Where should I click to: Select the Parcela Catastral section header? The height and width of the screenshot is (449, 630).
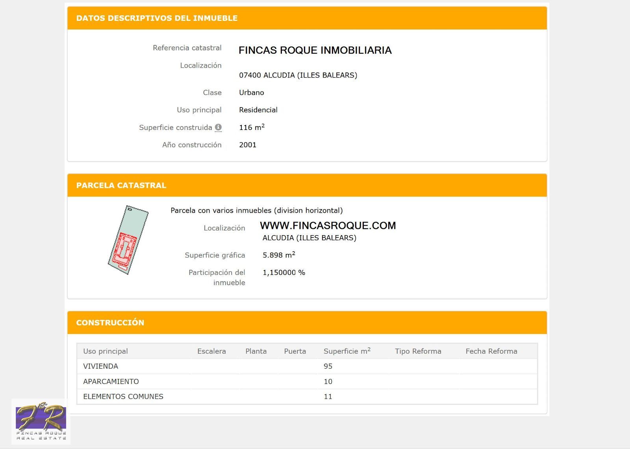click(121, 186)
